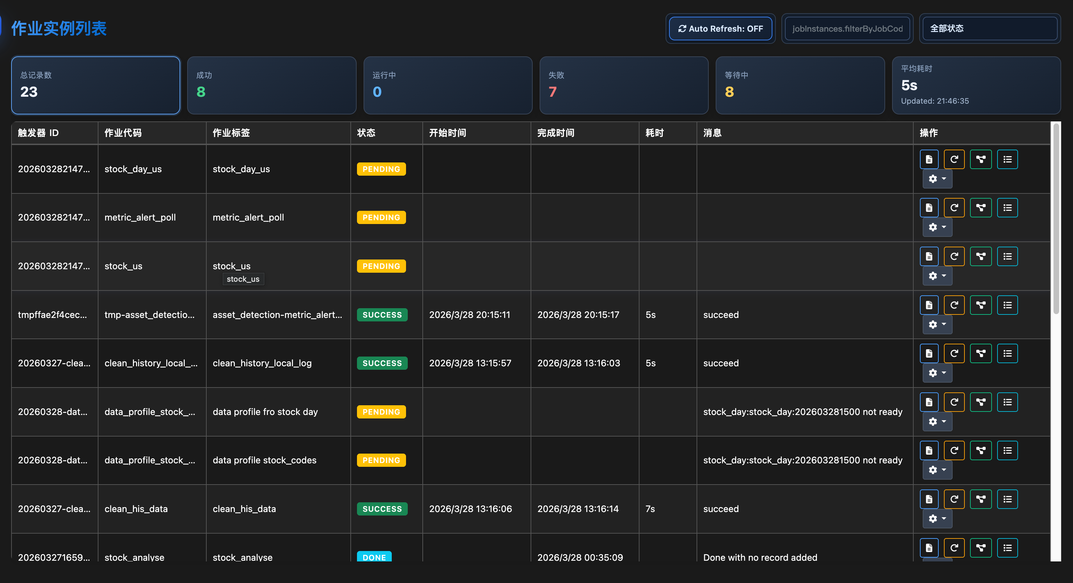Open log document icon for stock_day_us row

click(x=929, y=159)
